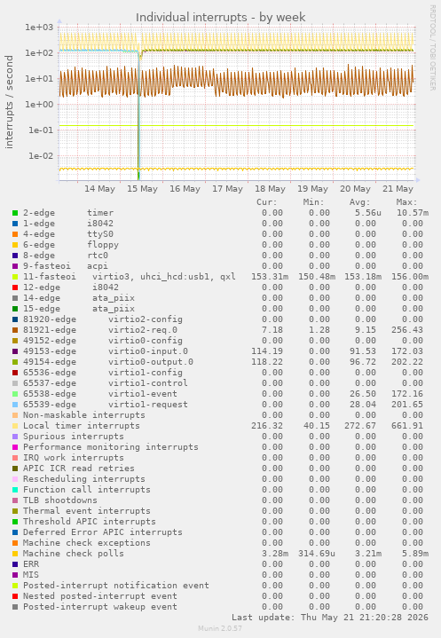Click the brown 81921-edge virtio2-req.0 swatch

click(15, 330)
